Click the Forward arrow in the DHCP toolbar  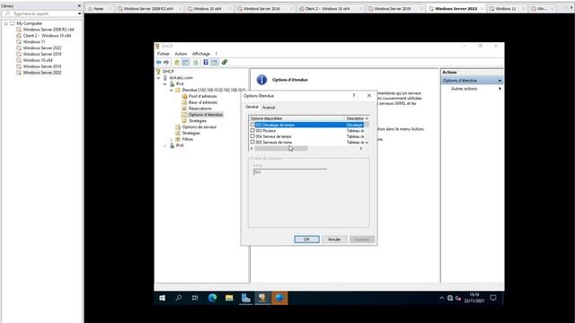(166, 62)
